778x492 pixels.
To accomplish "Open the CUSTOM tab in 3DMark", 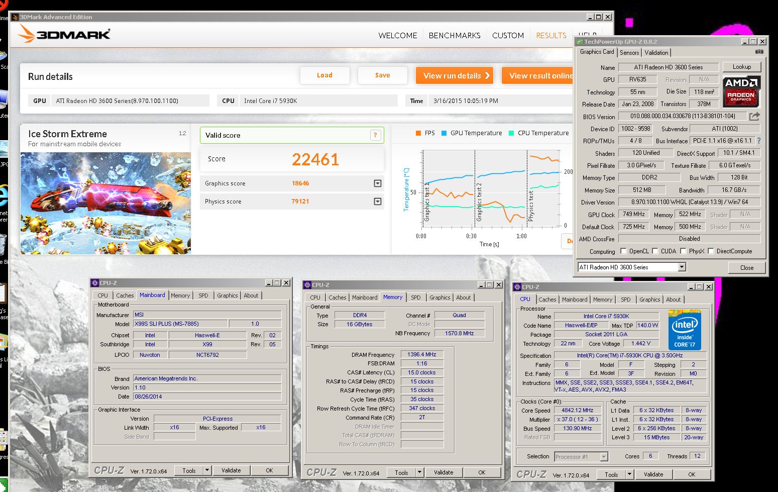I will coord(508,36).
